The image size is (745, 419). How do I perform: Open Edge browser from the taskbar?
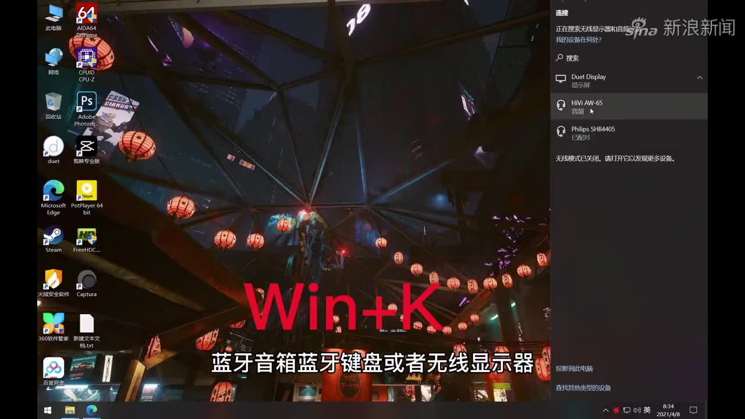(x=91, y=410)
